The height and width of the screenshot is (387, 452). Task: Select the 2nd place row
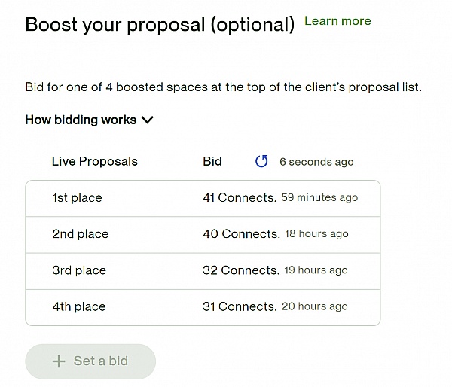pos(80,234)
